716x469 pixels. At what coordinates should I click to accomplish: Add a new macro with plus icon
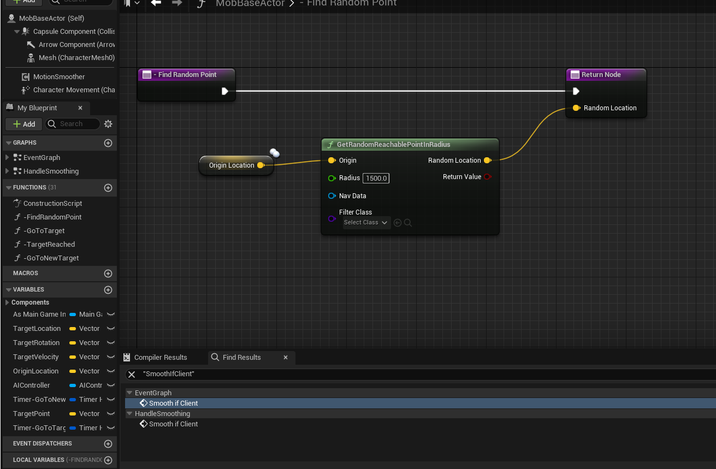tap(108, 273)
